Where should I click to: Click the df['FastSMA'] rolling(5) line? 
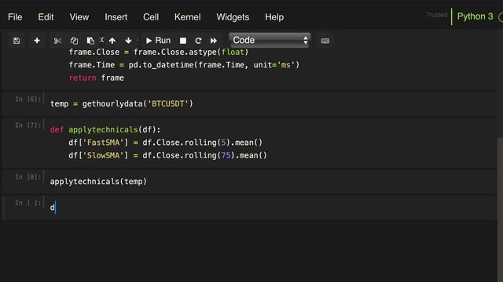click(166, 143)
